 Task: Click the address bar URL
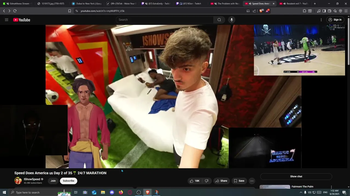tap(103, 11)
